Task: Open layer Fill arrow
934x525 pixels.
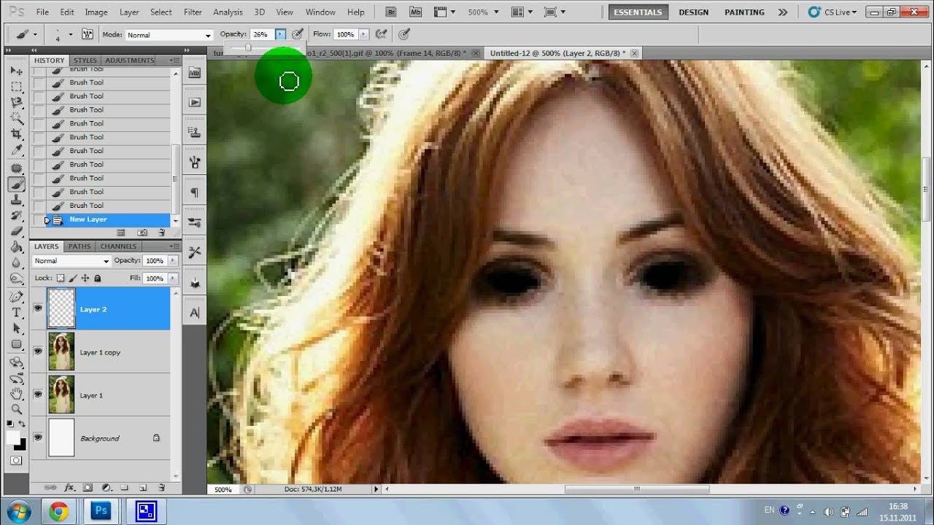Action: tap(173, 278)
